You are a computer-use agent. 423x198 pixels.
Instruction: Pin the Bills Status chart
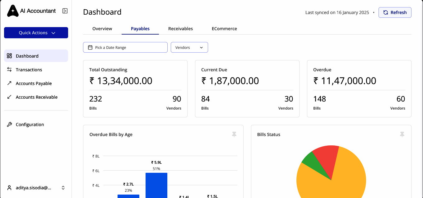(x=402, y=134)
